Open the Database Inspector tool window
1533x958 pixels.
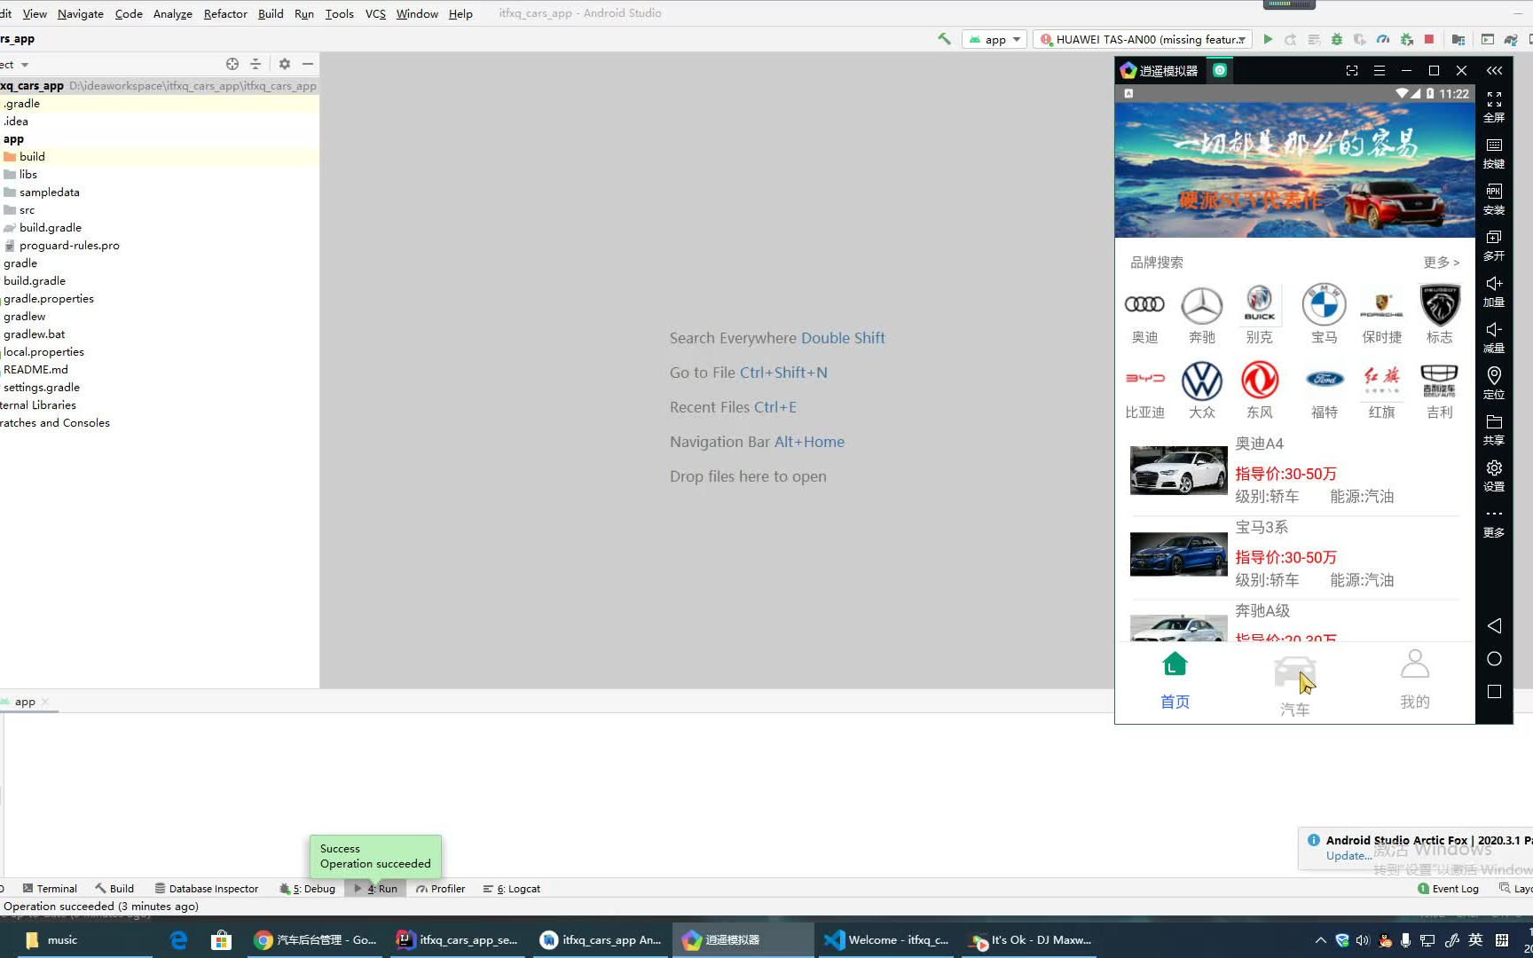[x=206, y=888]
